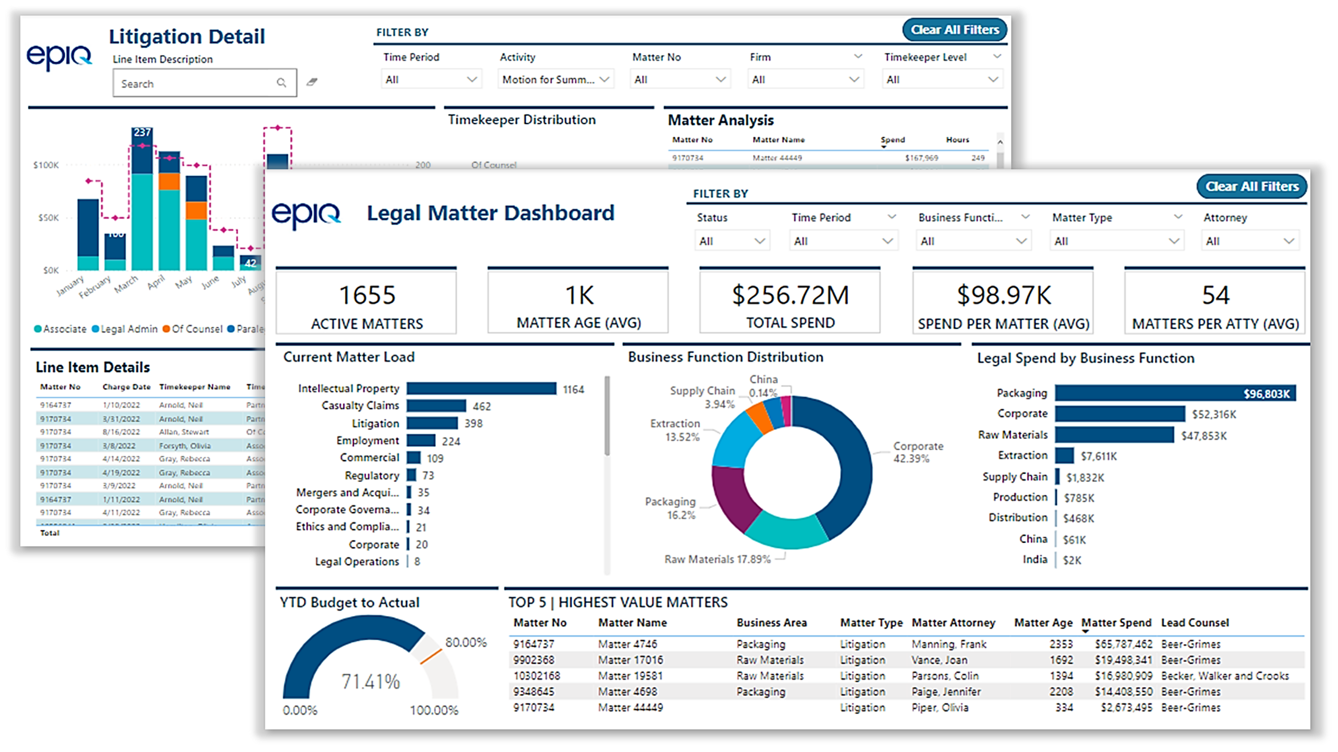1338x752 pixels.
Task: Click the Legal Admin legend swatch
Action: click(x=95, y=329)
